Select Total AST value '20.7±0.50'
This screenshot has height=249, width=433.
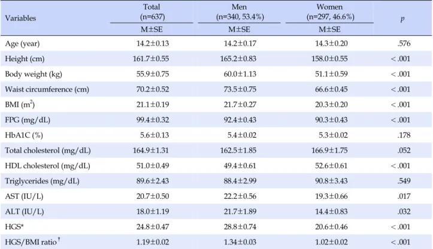coord(153,196)
